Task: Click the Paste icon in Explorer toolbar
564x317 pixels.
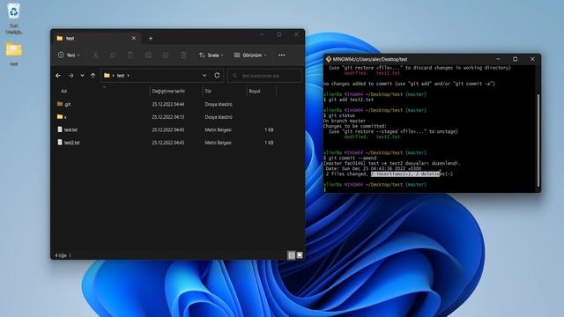Action: pos(130,55)
